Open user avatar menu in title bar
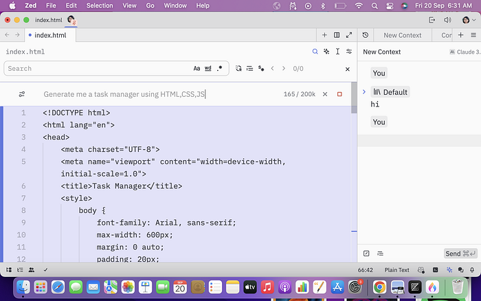Viewport: 481px width, 301px height. (469, 20)
